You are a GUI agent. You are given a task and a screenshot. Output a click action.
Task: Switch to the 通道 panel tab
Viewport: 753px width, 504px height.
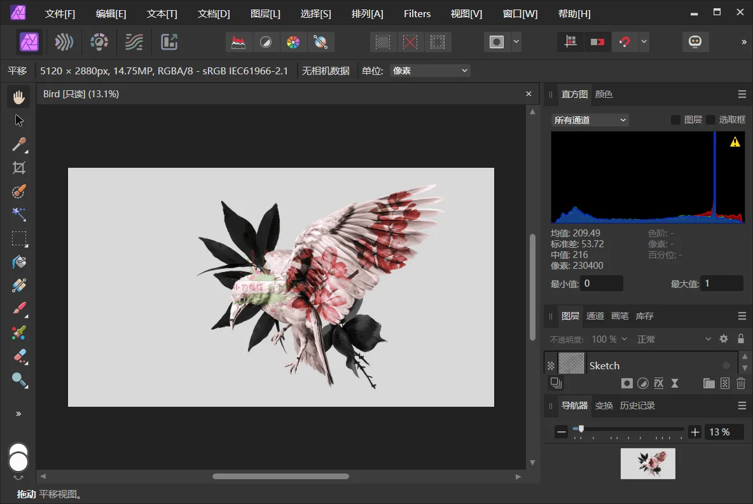point(595,316)
